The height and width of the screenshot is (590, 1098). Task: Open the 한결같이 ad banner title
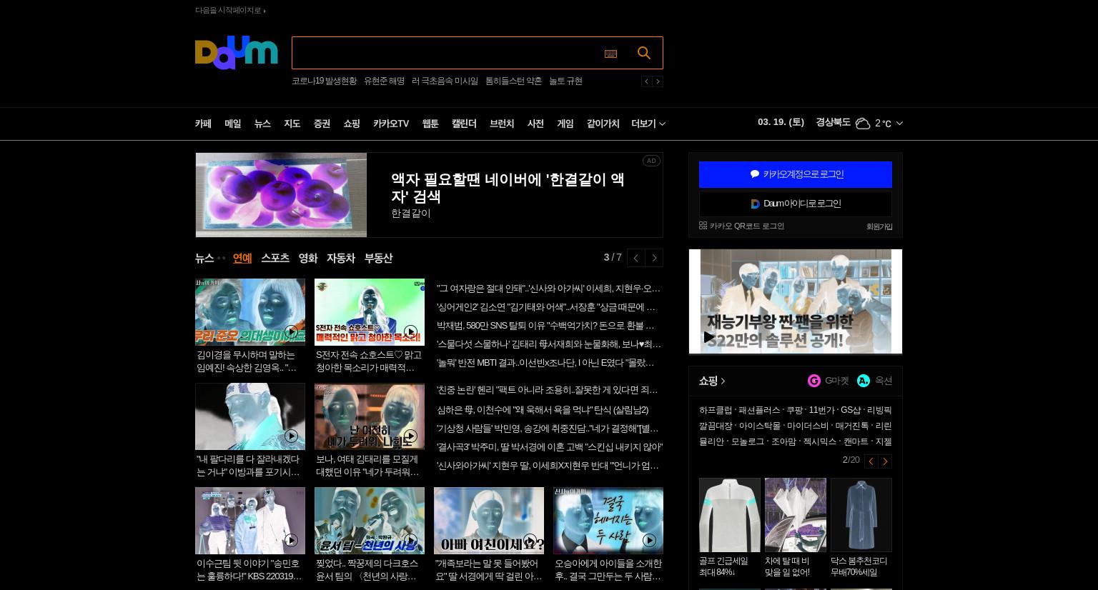coord(508,188)
